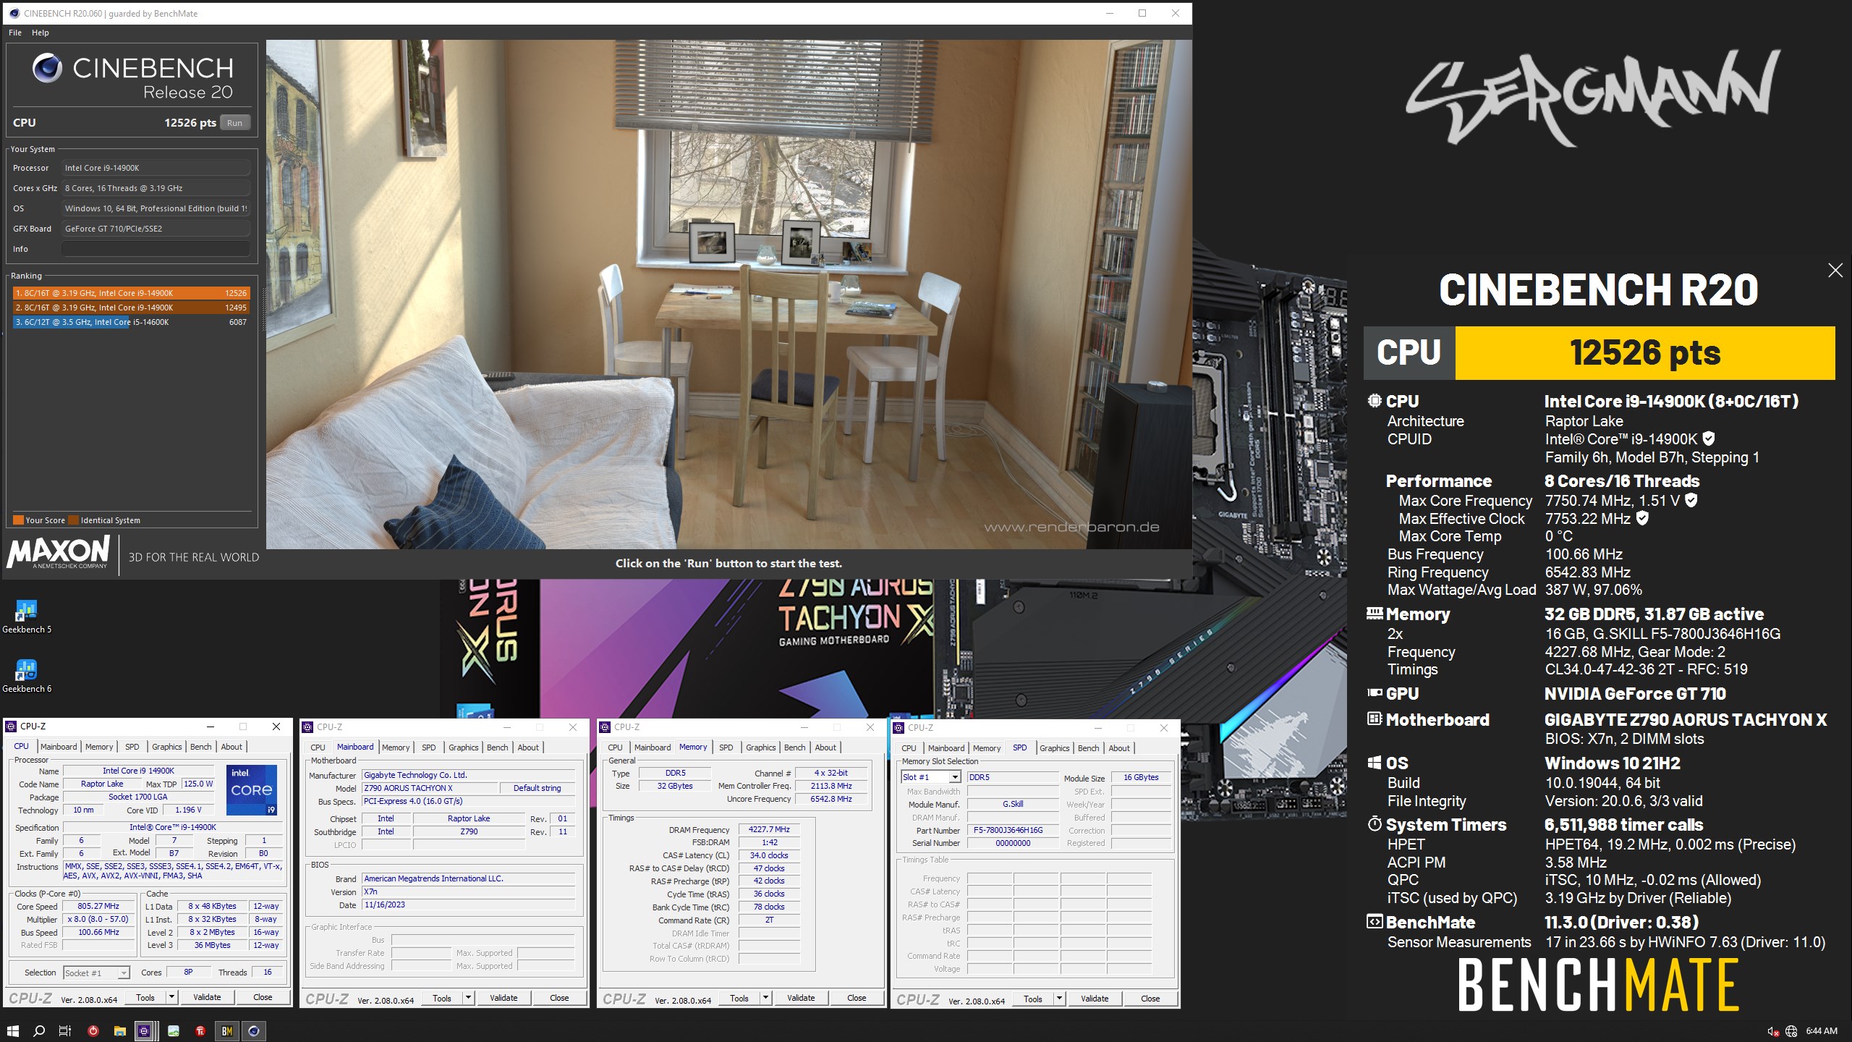1852x1042 pixels.
Task: Click the Cinebench logo sphere icon
Action: pos(47,68)
